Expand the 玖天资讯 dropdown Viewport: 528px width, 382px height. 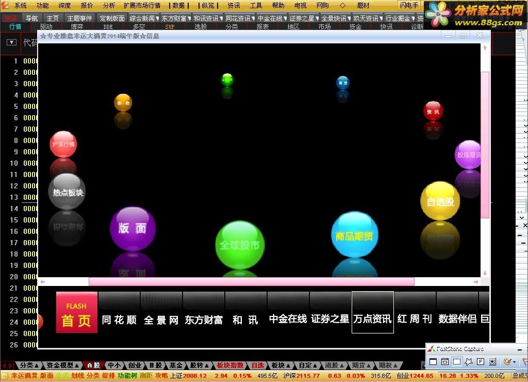point(368,18)
